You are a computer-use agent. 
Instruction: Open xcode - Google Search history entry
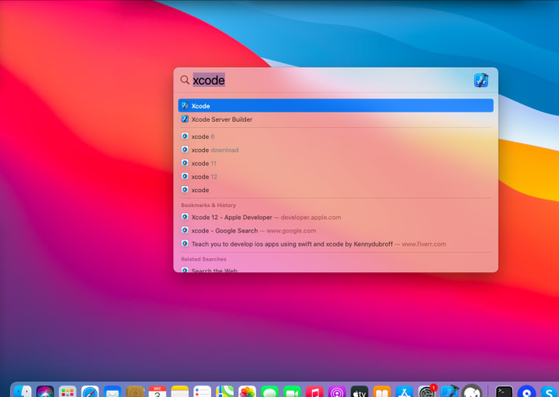[335, 231]
